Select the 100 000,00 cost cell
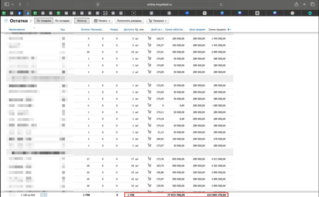The height and width of the screenshot is (197, 319). (178, 139)
